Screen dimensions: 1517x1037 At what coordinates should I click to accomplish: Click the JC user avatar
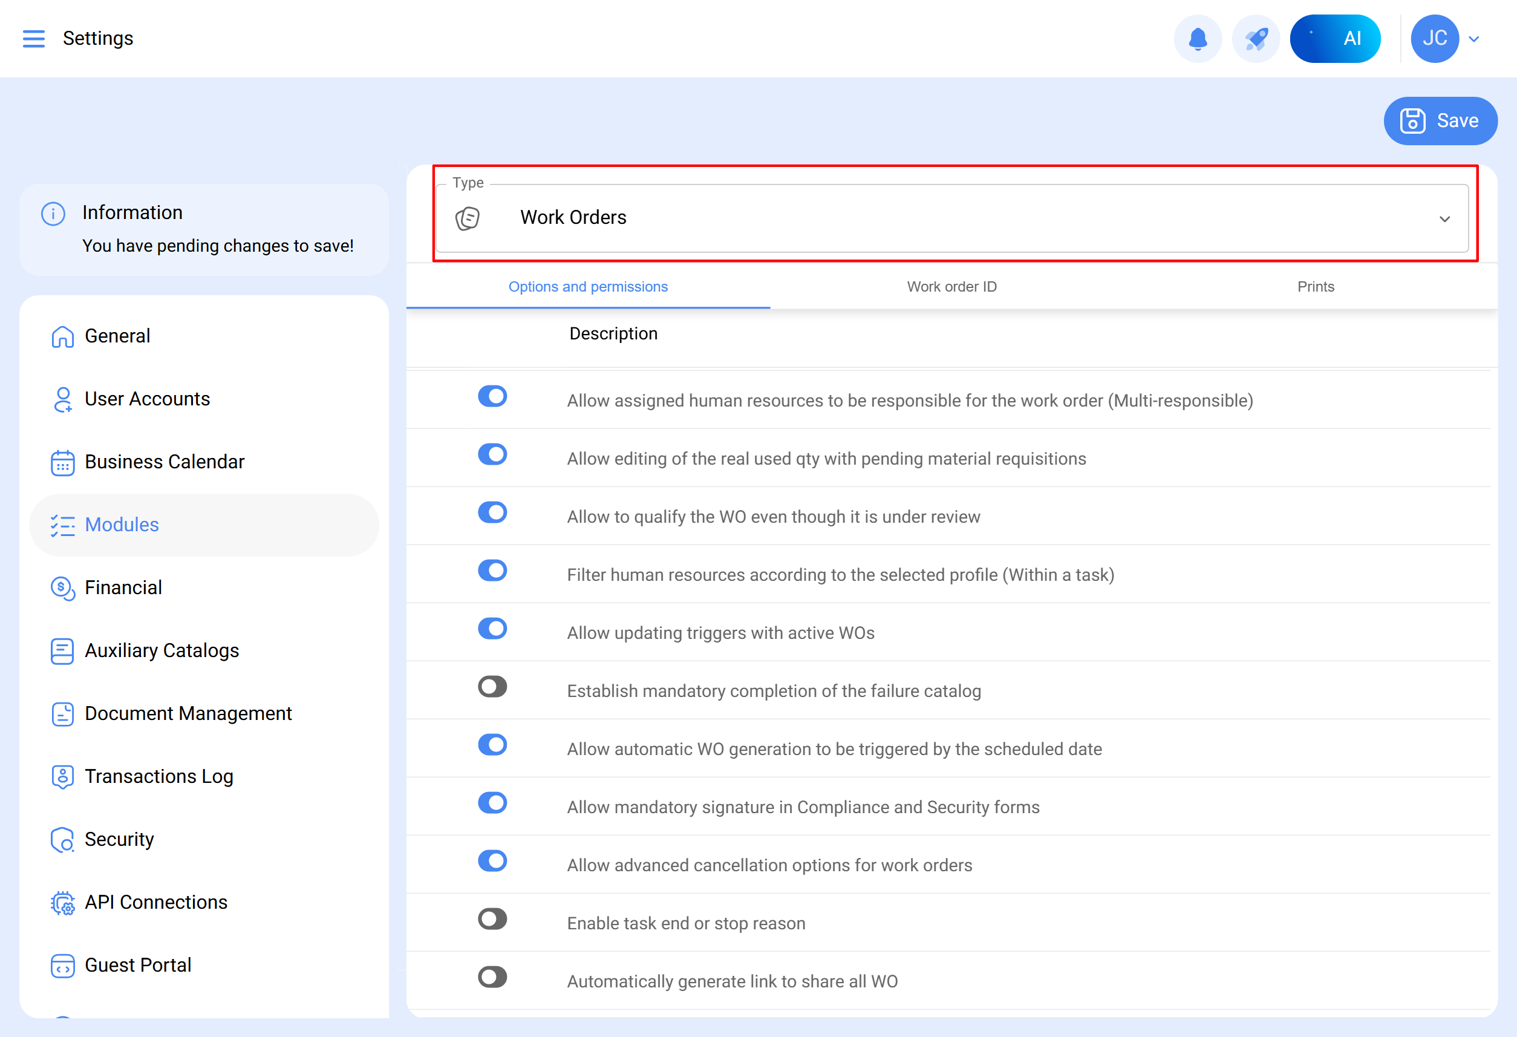coord(1434,39)
